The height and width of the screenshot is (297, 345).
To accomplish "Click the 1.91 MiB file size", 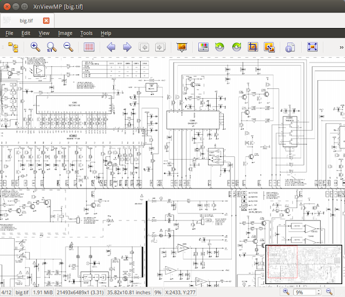I will point(43,292).
